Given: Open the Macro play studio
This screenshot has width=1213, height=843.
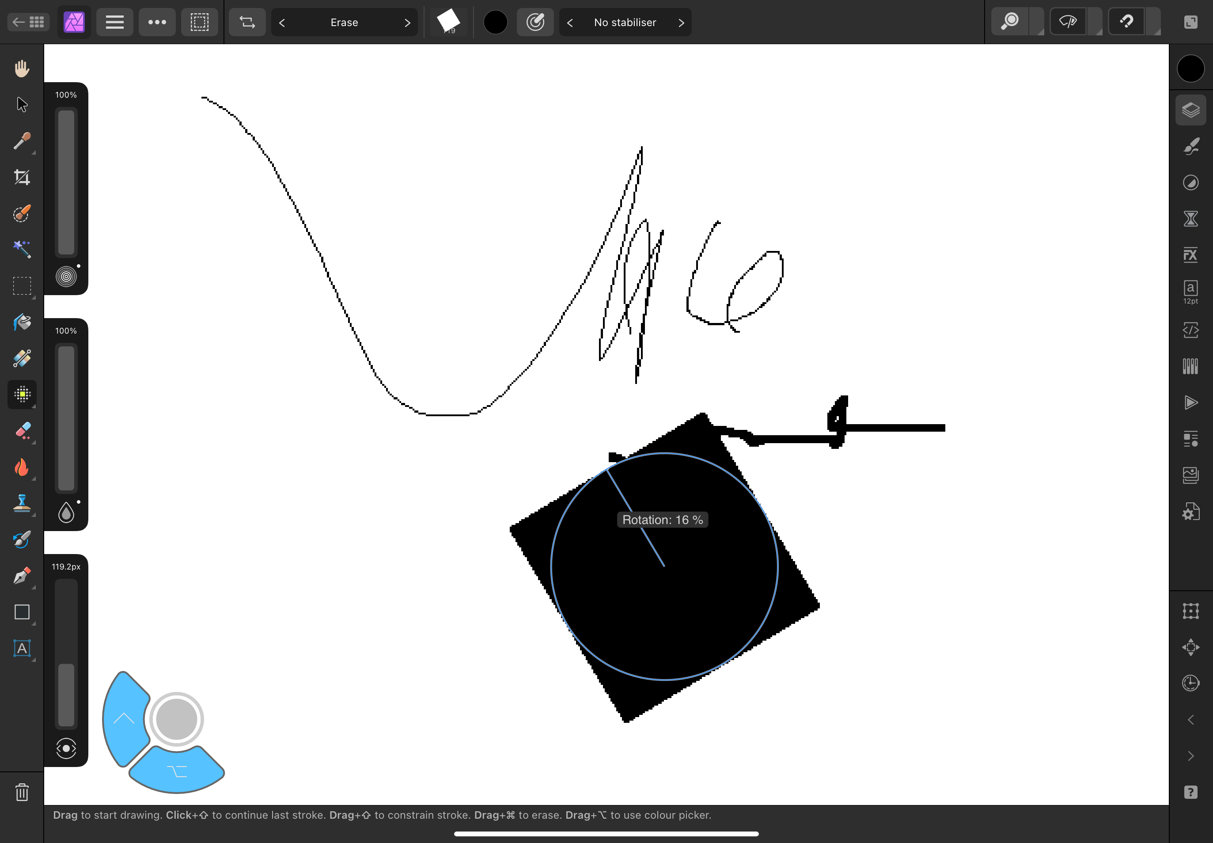Looking at the screenshot, I should (1190, 403).
